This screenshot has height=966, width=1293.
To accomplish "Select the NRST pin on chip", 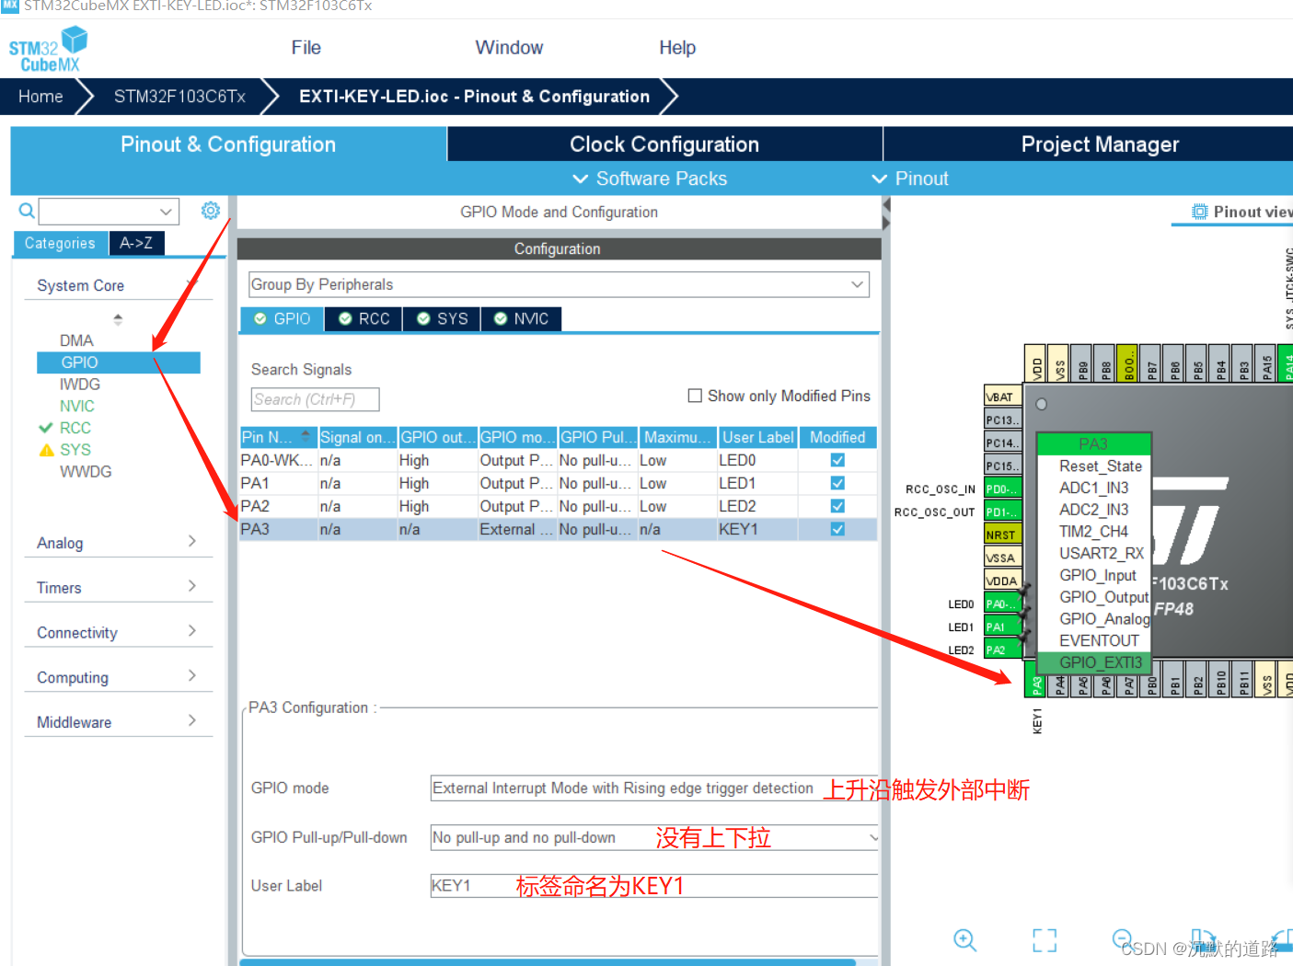I will click(1002, 535).
